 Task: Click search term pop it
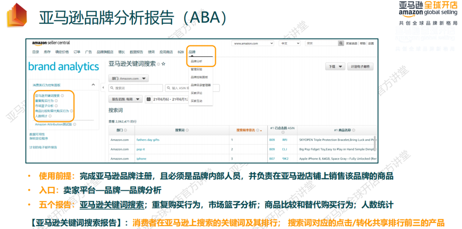141,149
